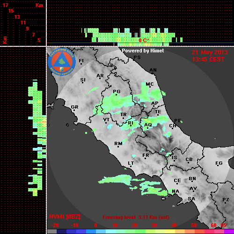Click the '0 C°' freezing line label
This screenshot has width=234, height=234.
click(144, 40)
